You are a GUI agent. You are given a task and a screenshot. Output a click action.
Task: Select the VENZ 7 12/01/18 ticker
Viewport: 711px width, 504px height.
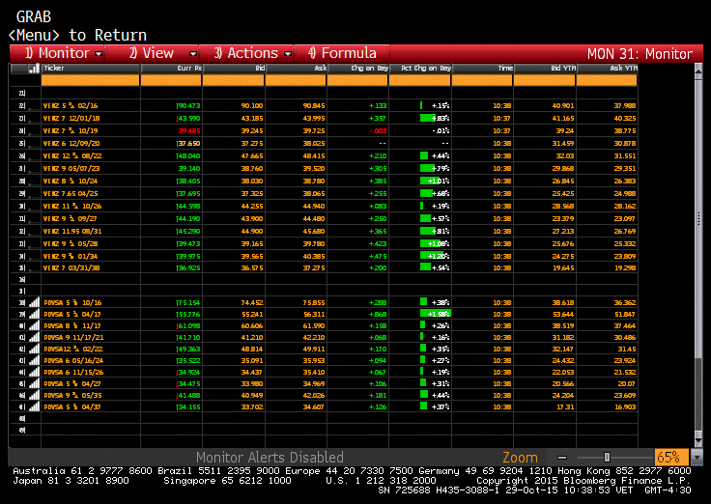point(71,119)
